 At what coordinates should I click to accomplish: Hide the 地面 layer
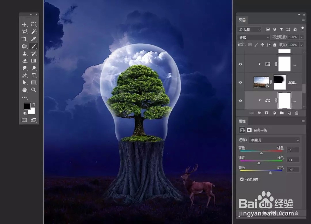coord(240,82)
